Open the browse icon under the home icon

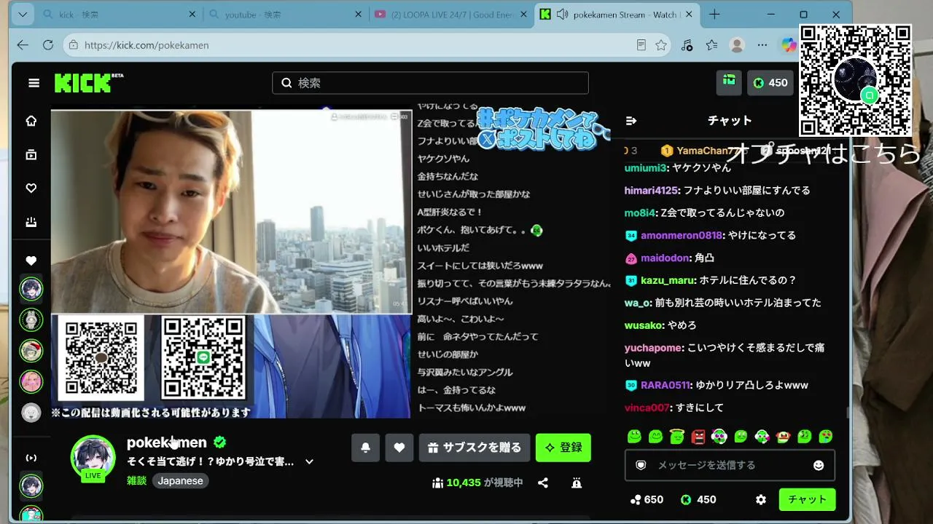[31, 154]
